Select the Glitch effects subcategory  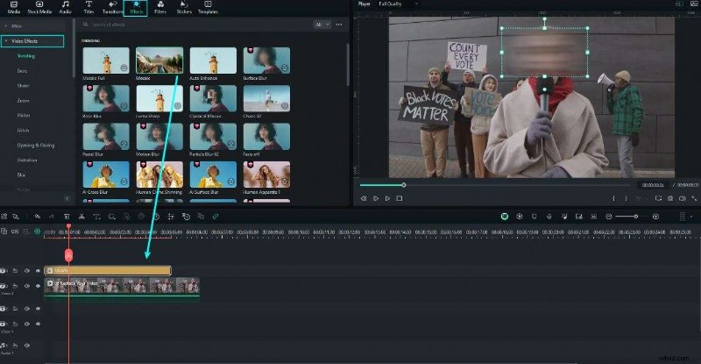coord(23,131)
